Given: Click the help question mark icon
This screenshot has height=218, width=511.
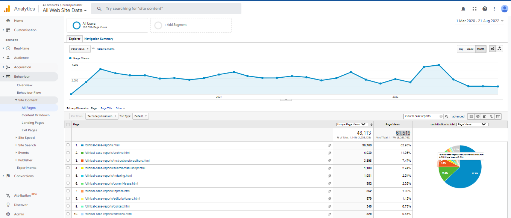Looking at the screenshot, I should (x=485, y=9).
